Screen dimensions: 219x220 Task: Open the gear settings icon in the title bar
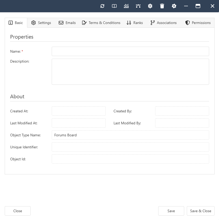[x=174, y=6]
